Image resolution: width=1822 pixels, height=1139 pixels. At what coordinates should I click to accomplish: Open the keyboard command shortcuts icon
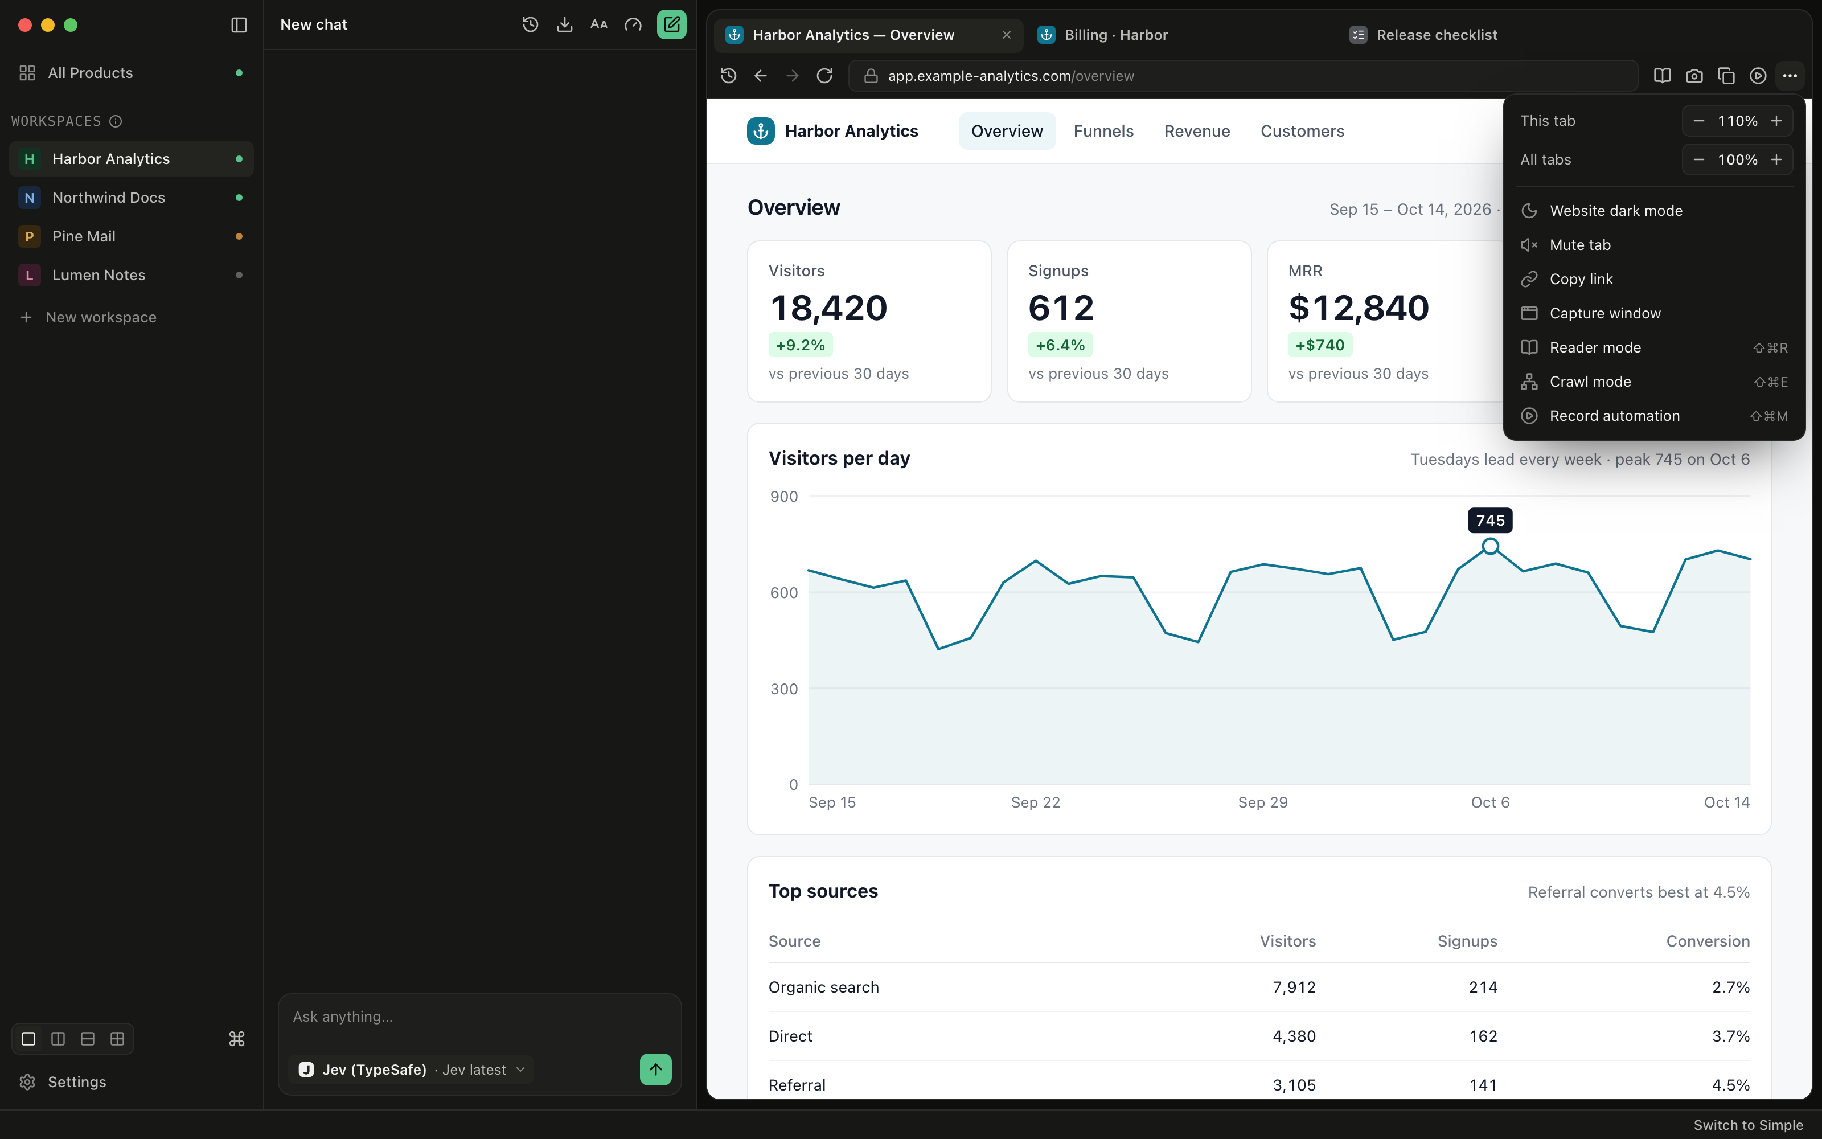click(236, 1039)
